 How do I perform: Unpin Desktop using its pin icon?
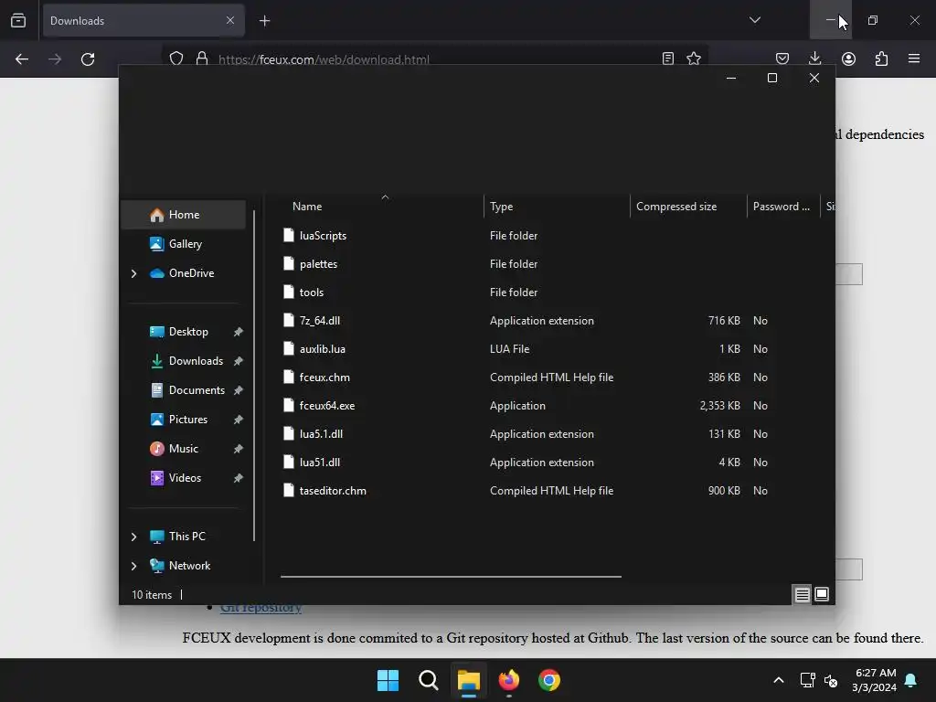point(239,332)
